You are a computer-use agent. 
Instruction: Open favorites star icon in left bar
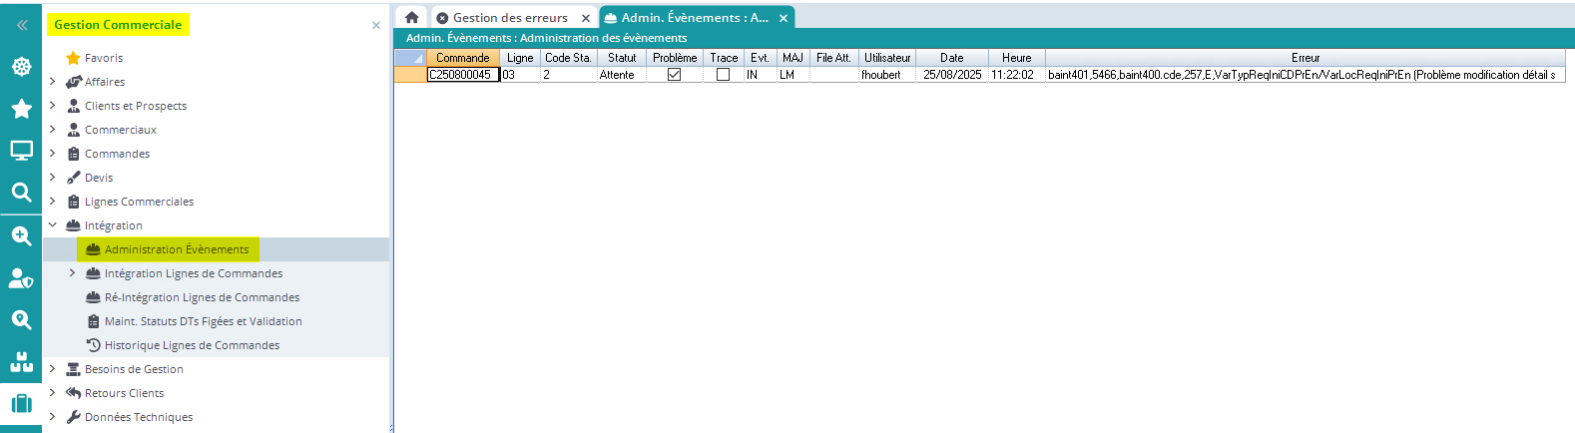pos(21,109)
